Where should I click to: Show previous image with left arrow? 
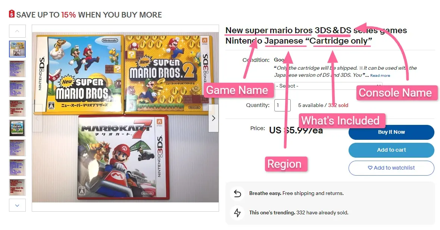point(37,118)
